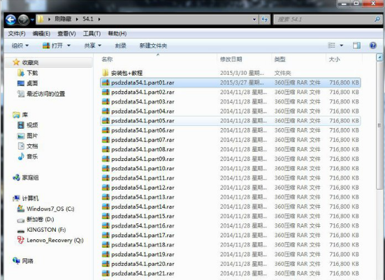Screen dimensions: 385x280
Task: Click the 新建文件夹 button
Action: (x=153, y=45)
